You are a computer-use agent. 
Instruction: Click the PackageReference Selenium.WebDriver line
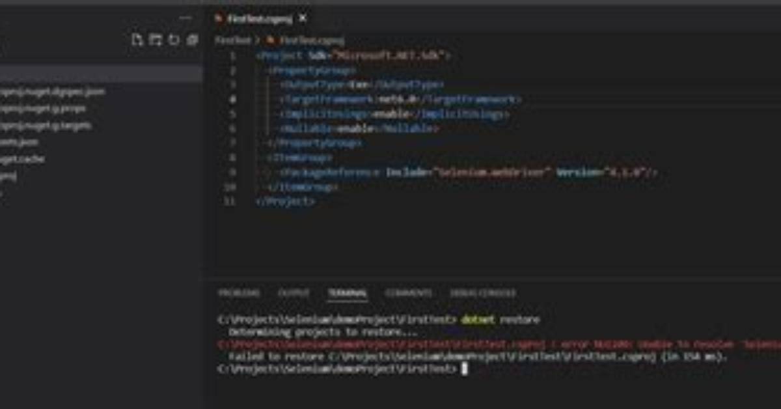pyautogui.click(x=469, y=173)
